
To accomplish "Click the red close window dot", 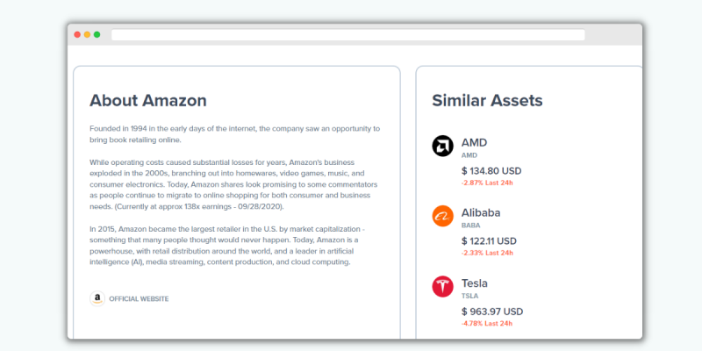I will pyautogui.click(x=77, y=34).
